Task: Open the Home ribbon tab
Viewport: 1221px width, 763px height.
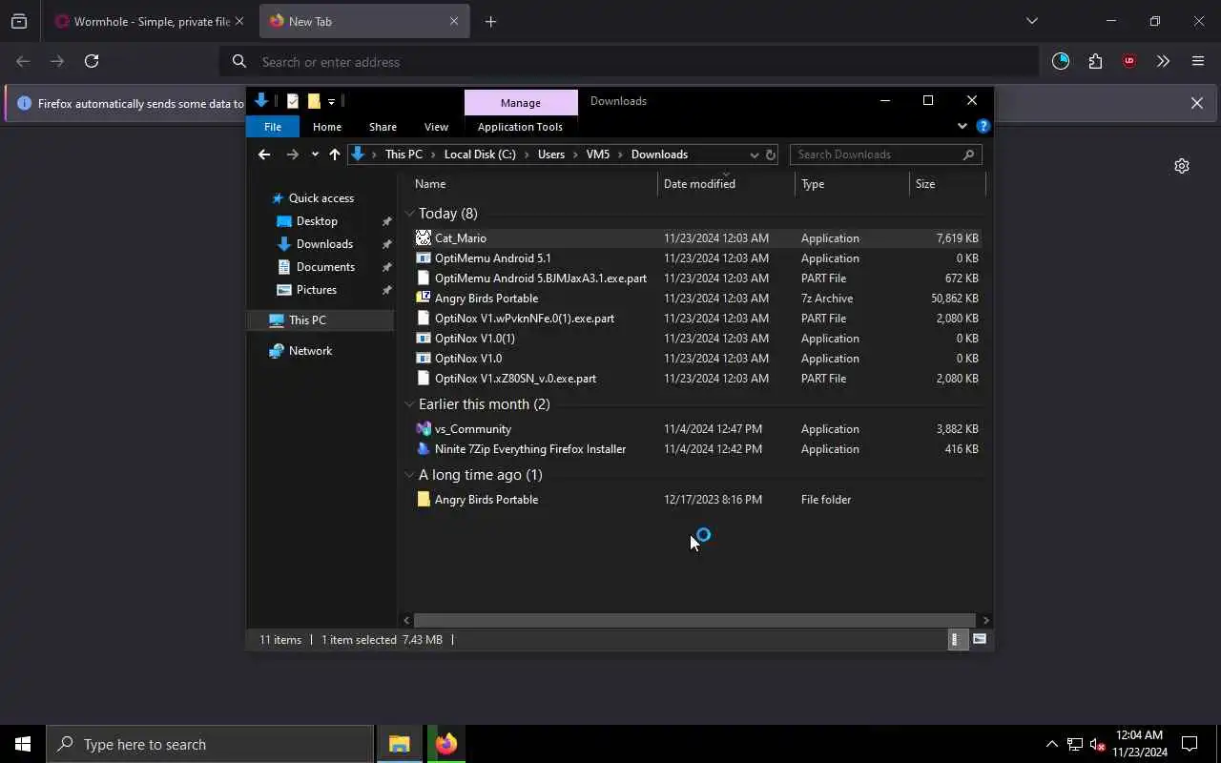Action: click(x=327, y=127)
